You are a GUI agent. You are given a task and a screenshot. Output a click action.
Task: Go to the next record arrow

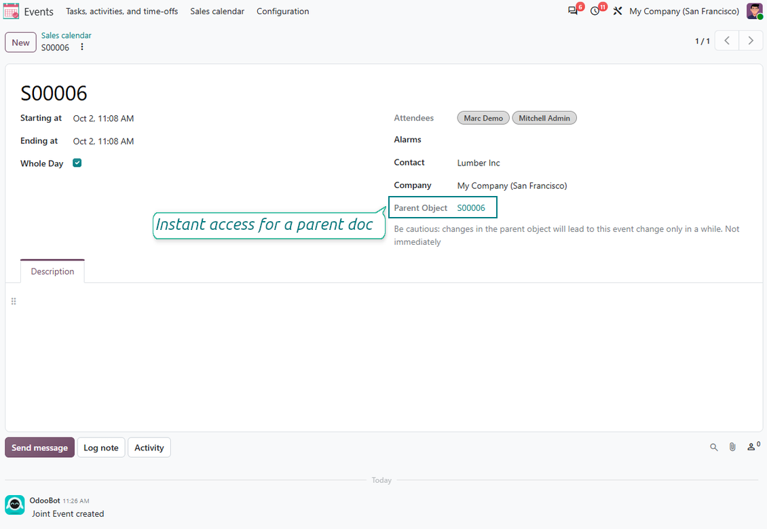point(751,41)
